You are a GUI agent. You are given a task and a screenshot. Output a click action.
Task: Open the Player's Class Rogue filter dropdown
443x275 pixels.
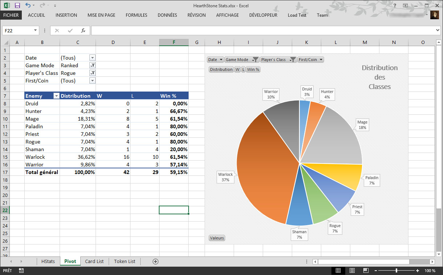pyautogui.click(x=92, y=73)
